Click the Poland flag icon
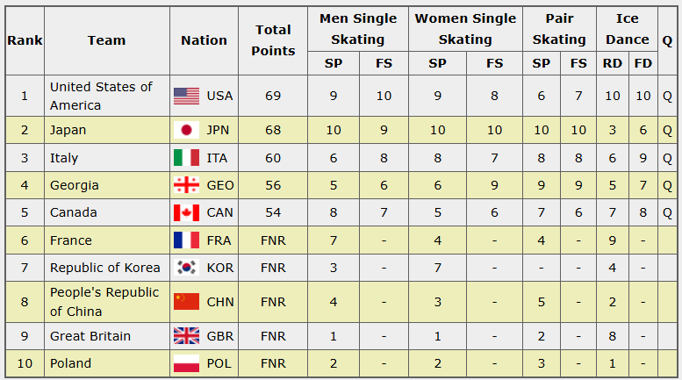This screenshot has width=682, height=380. click(186, 363)
